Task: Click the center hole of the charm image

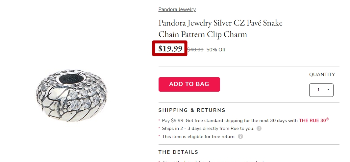Action: pos(71,79)
